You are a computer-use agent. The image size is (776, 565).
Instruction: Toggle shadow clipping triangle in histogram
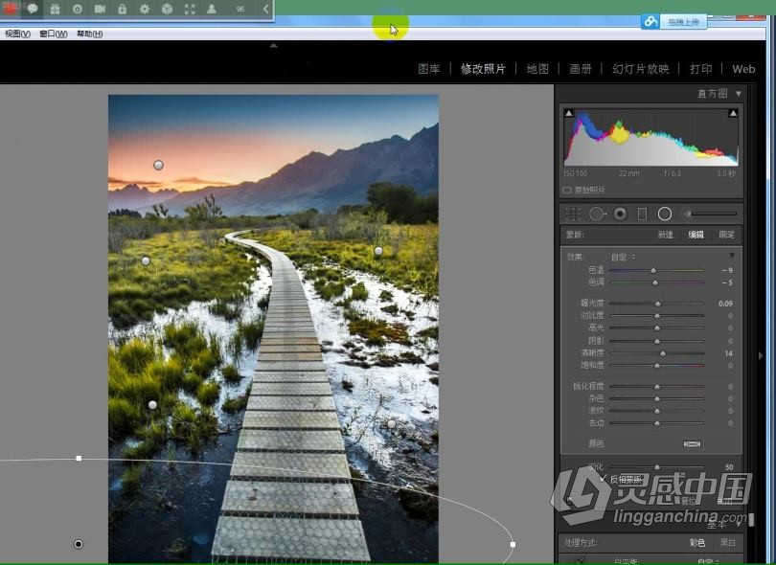pos(569,113)
